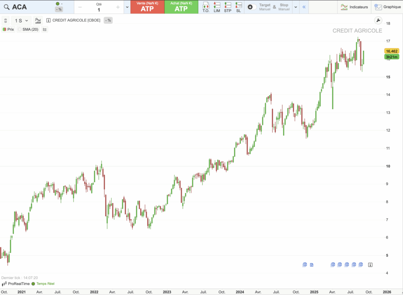Enable the SMA (20) indicator checkbox
The height and width of the screenshot is (295, 403).
[20, 30]
